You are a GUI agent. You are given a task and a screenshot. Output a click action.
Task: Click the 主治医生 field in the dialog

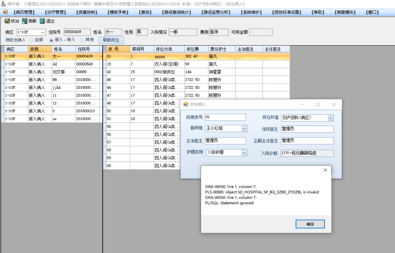(x=225, y=141)
